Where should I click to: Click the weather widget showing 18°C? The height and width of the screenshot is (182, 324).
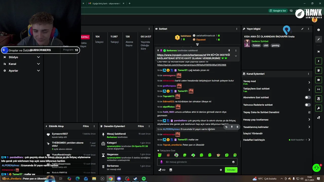point(265,179)
